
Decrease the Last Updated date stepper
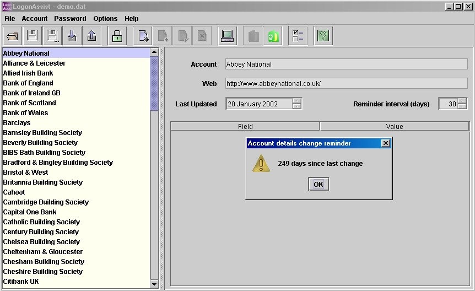pos(297,106)
